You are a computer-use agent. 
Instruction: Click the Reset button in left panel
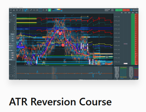(13, 34)
